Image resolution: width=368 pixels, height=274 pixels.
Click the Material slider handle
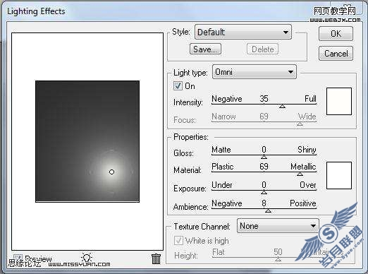tap(300, 174)
